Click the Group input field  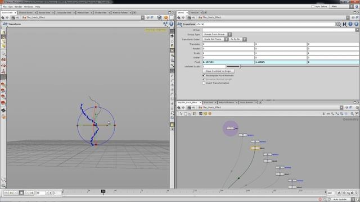[278, 30]
